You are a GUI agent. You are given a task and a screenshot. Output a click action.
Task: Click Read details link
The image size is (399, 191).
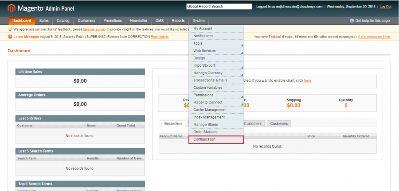160,37
